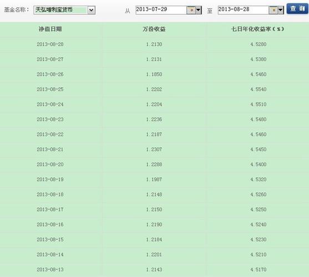Expand the start date dropdown arrow
The image size is (309, 277).
tap(199, 10)
